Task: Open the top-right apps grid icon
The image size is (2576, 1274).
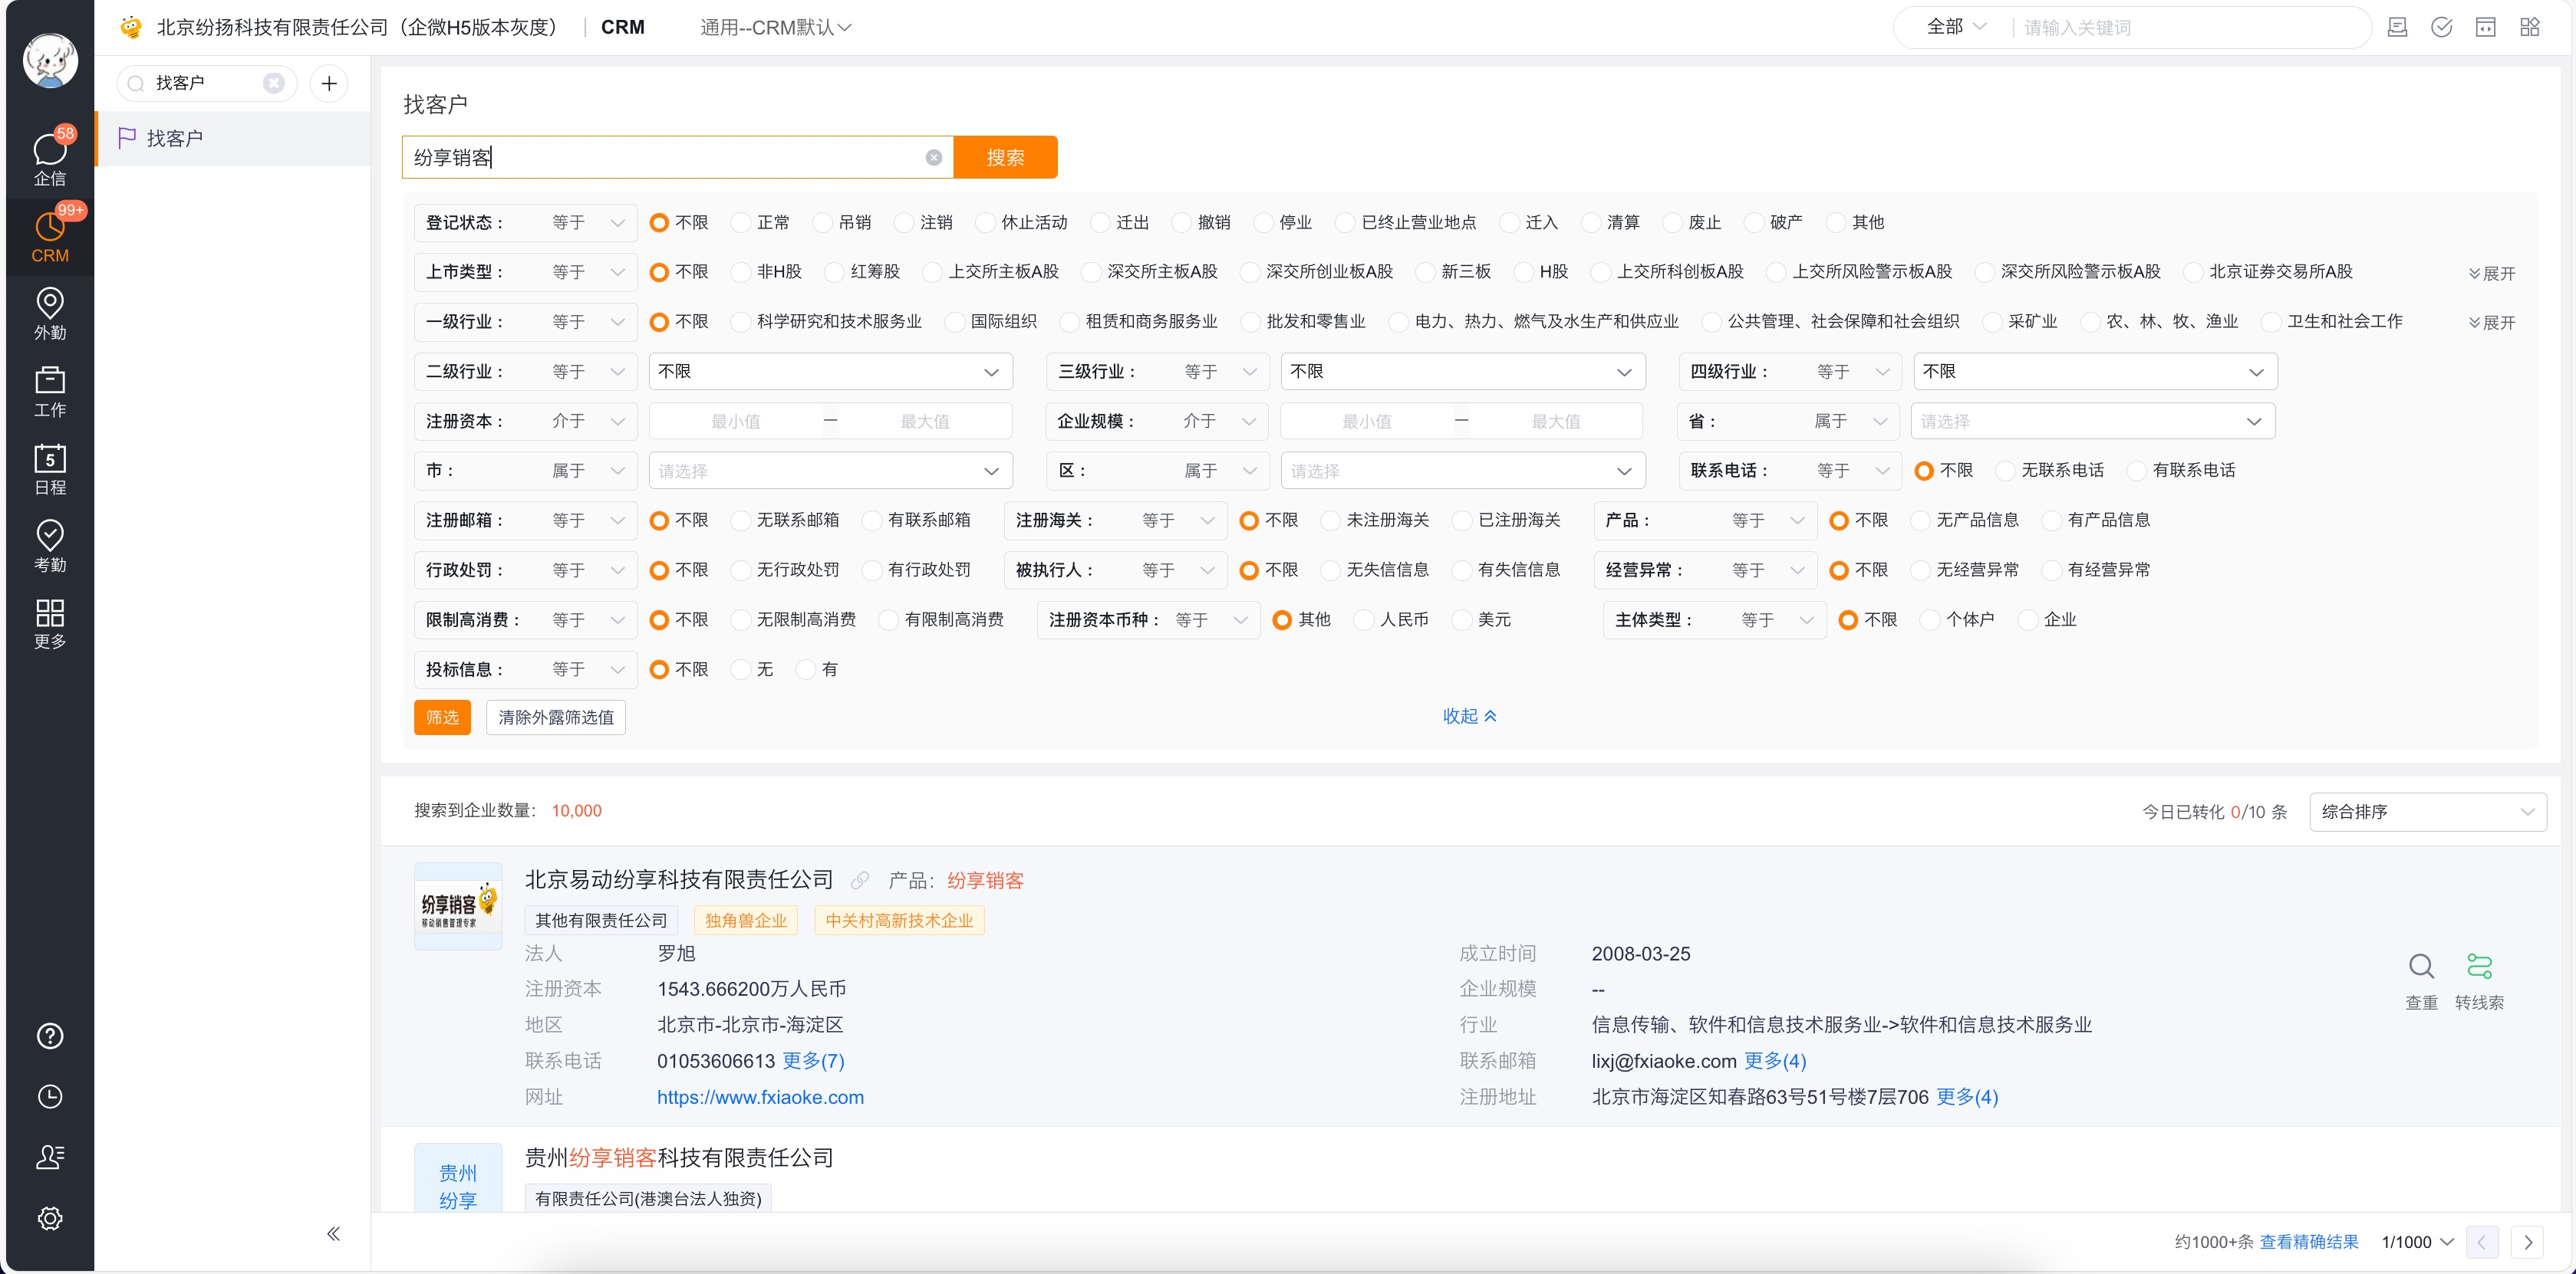Action: 2529,27
